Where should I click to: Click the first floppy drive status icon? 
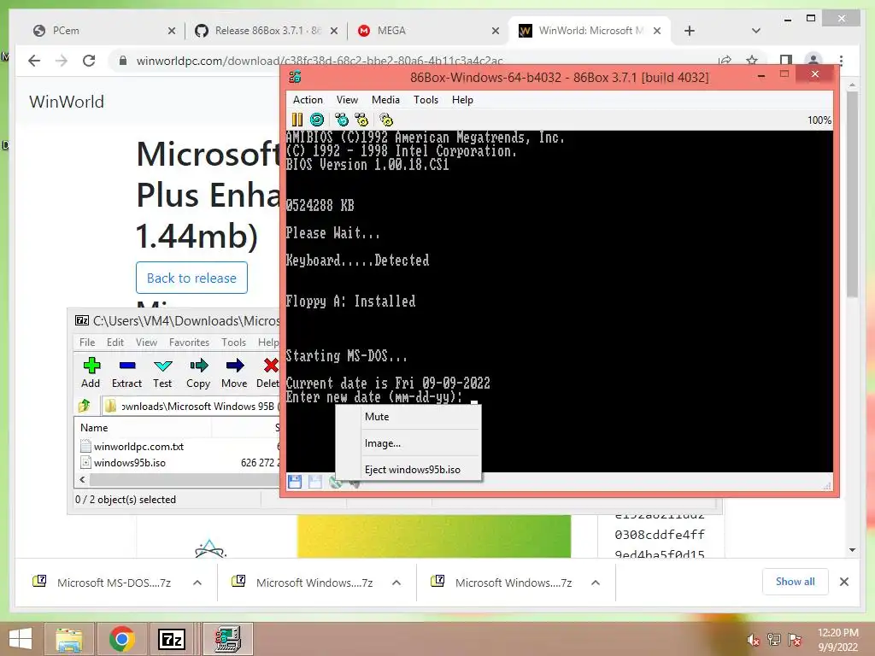pyautogui.click(x=295, y=482)
